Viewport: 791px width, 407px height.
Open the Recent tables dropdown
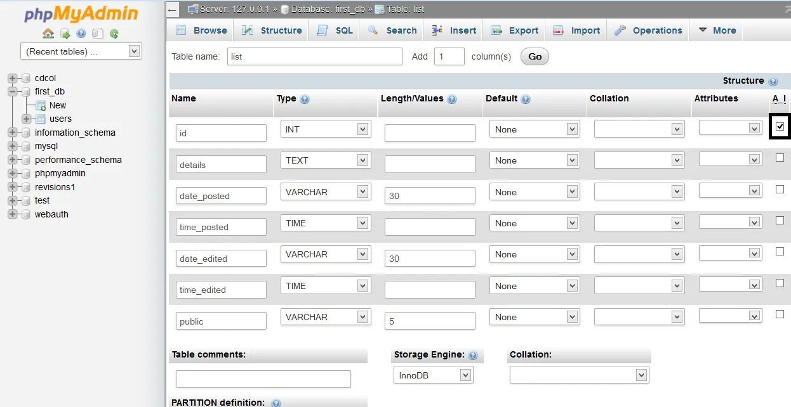tap(81, 51)
